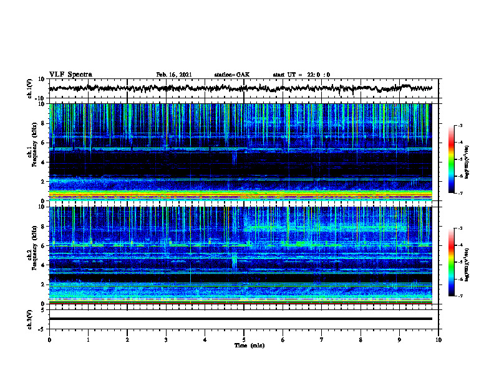Click the "-3" label on ch.1 color scale
The width and height of the screenshot is (494, 381).
[x=460, y=125]
